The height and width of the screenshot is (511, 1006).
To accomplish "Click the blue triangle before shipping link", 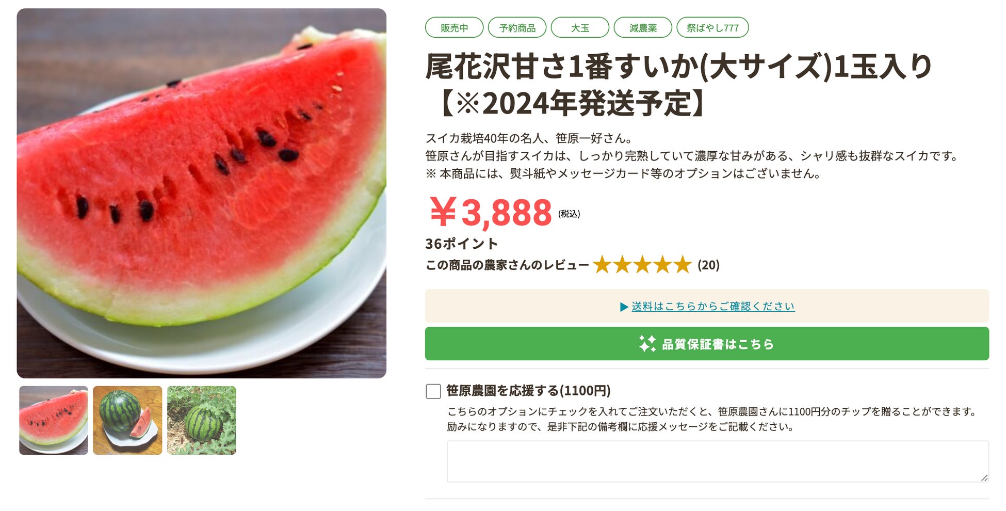I will [x=624, y=307].
